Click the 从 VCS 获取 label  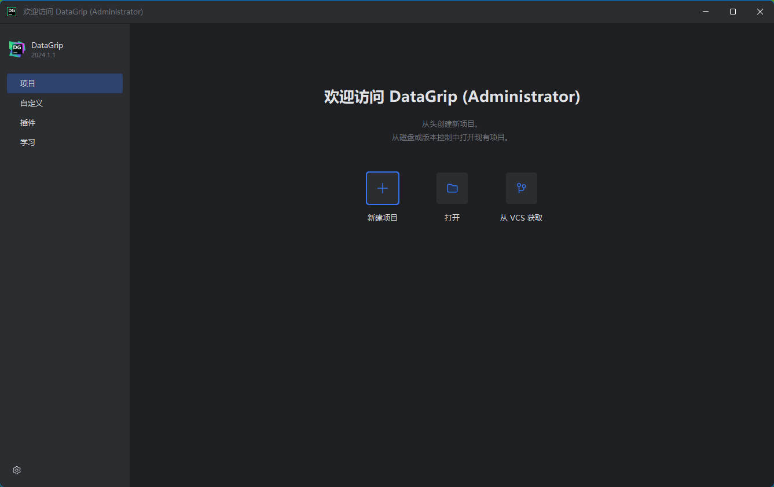pyautogui.click(x=520, y=217)
